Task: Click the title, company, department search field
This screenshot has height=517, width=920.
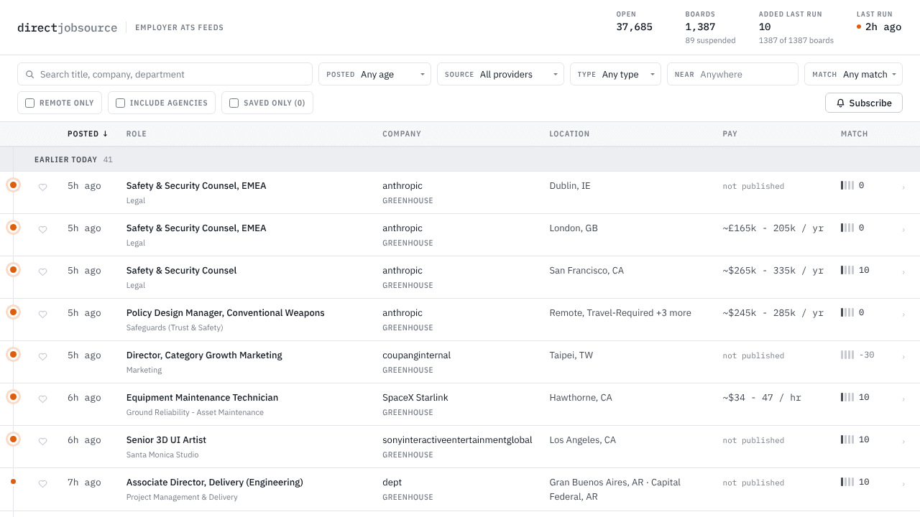Action: click(165, 74)
